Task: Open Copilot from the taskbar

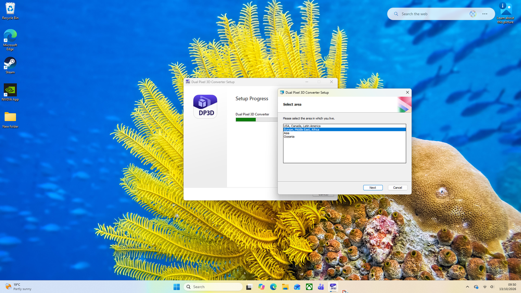Action: coord(261,287)
